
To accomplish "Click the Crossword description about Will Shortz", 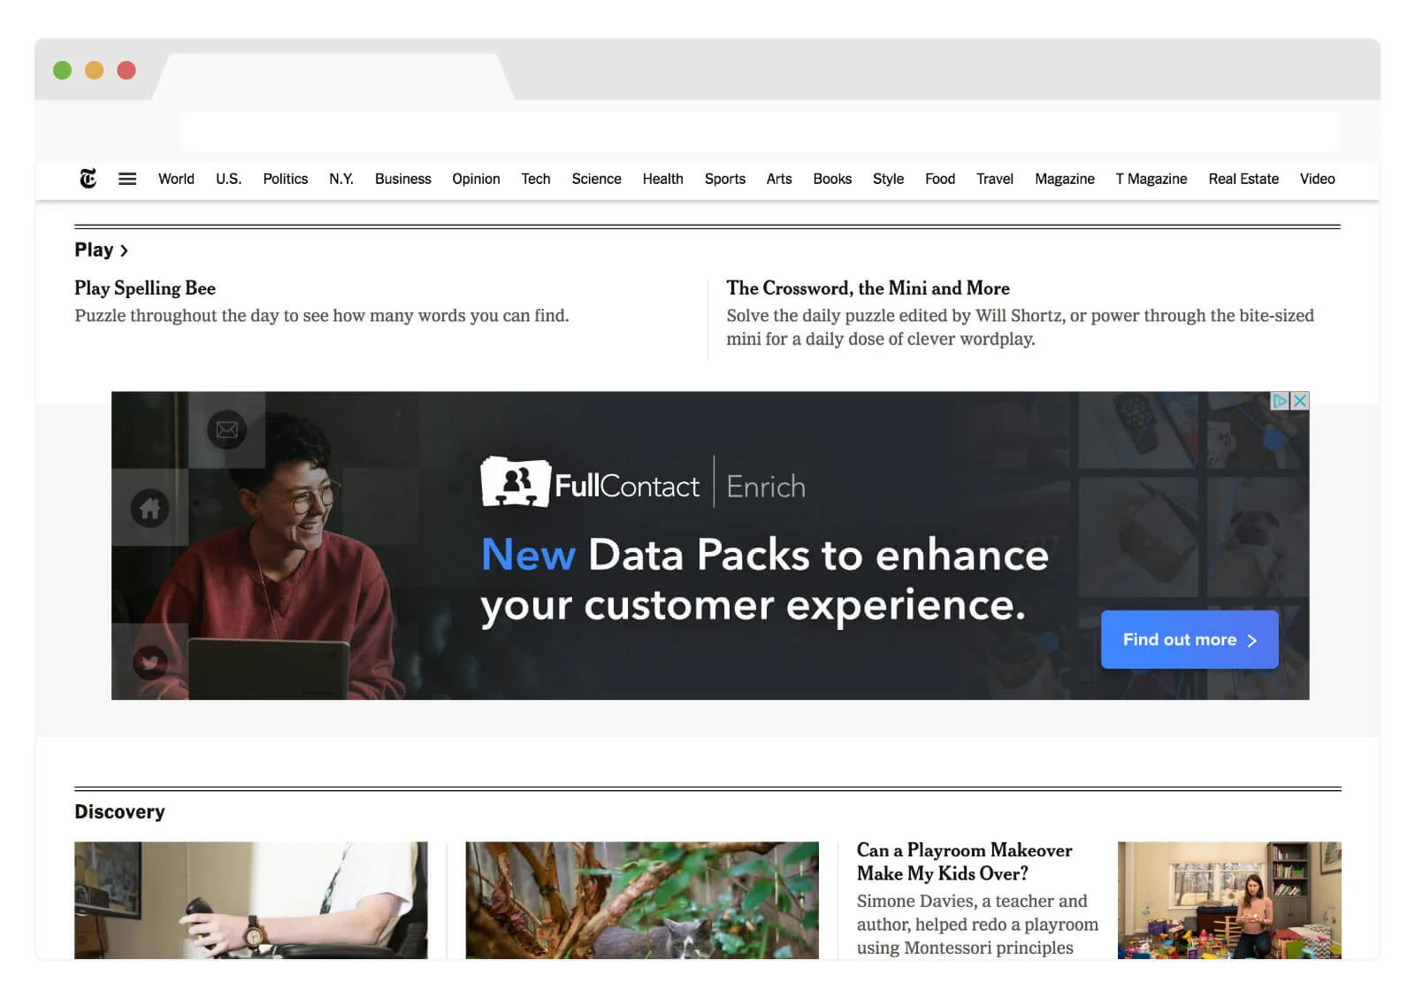I will coord(1020,327).
